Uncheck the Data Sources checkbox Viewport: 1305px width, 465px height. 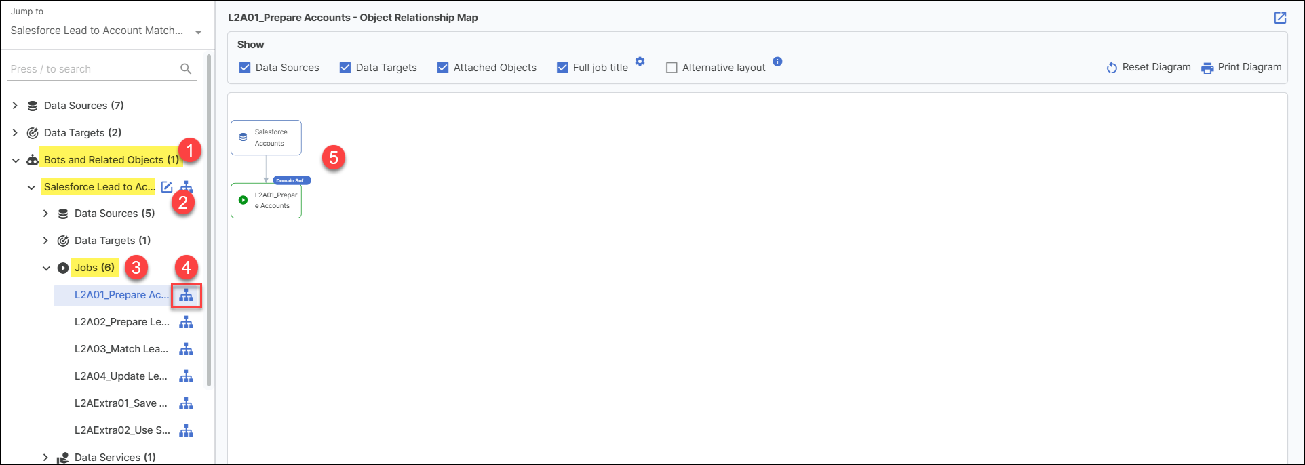245,68
